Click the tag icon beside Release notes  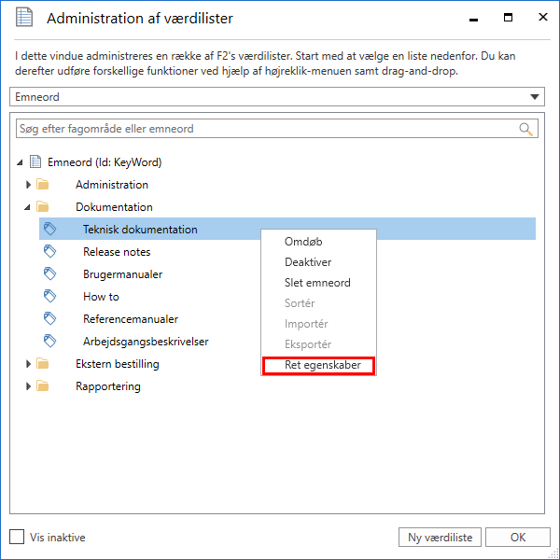tap(49, 251)
